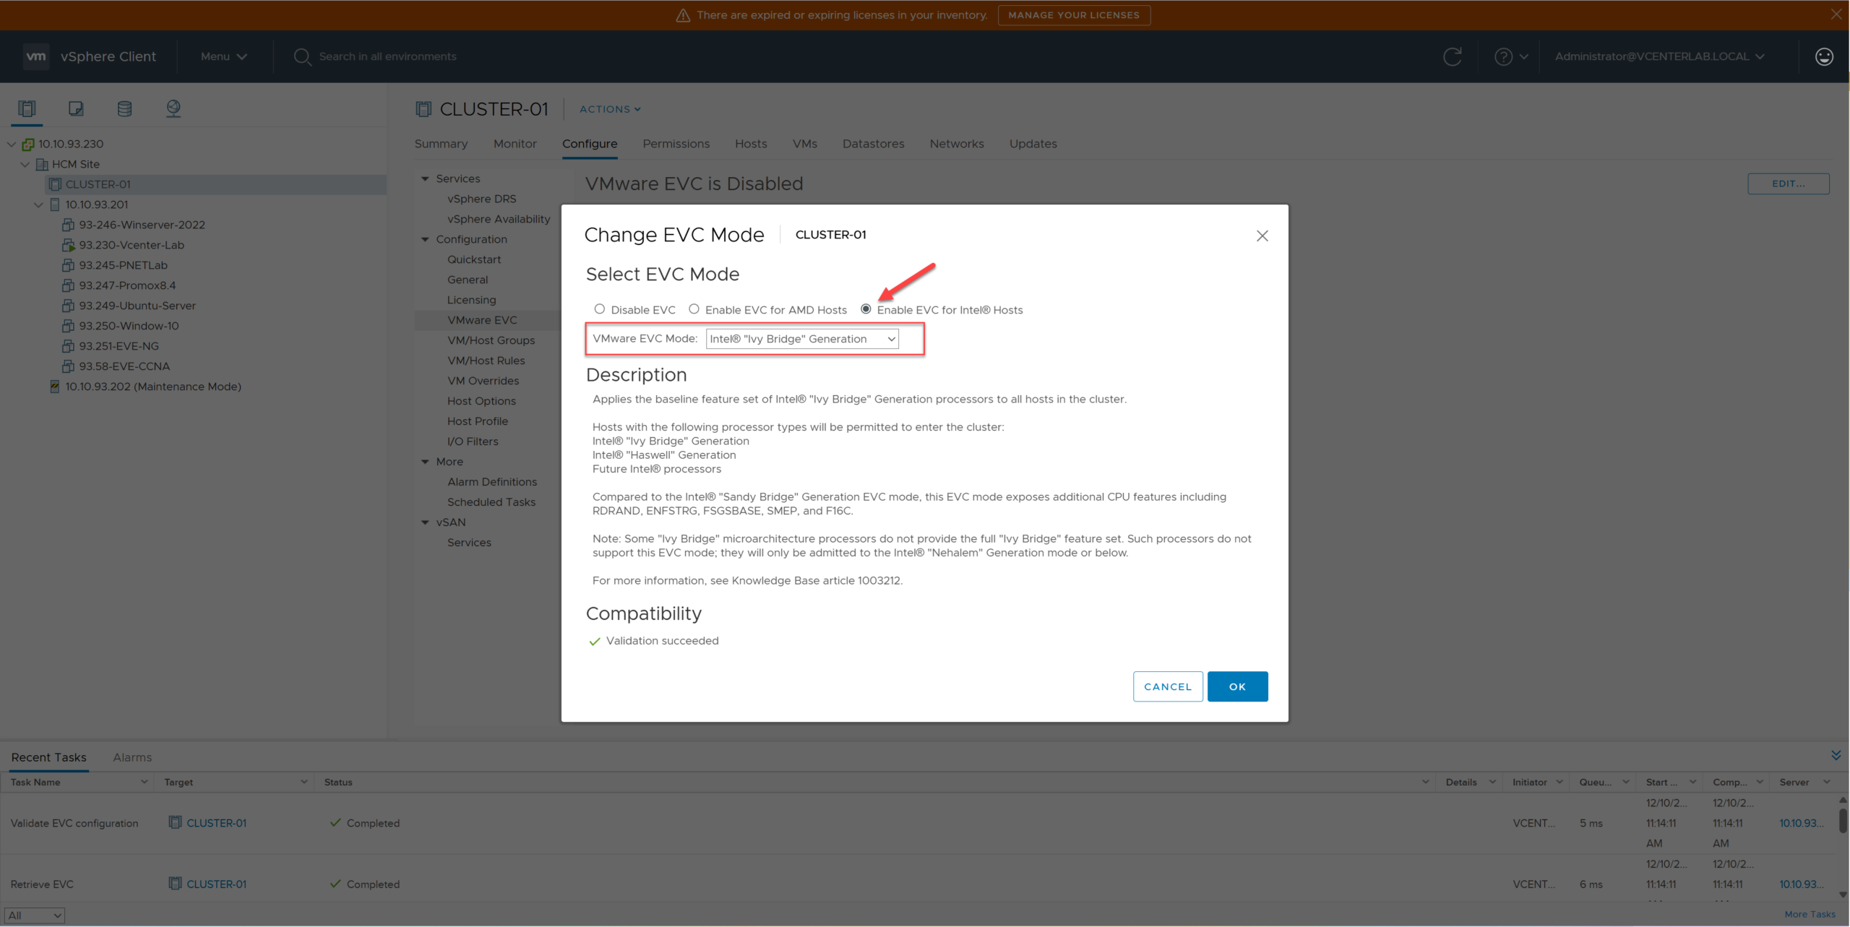Click the search in all environments field
This screenshot has height=927, width=1850.
[x=388, y=56]
